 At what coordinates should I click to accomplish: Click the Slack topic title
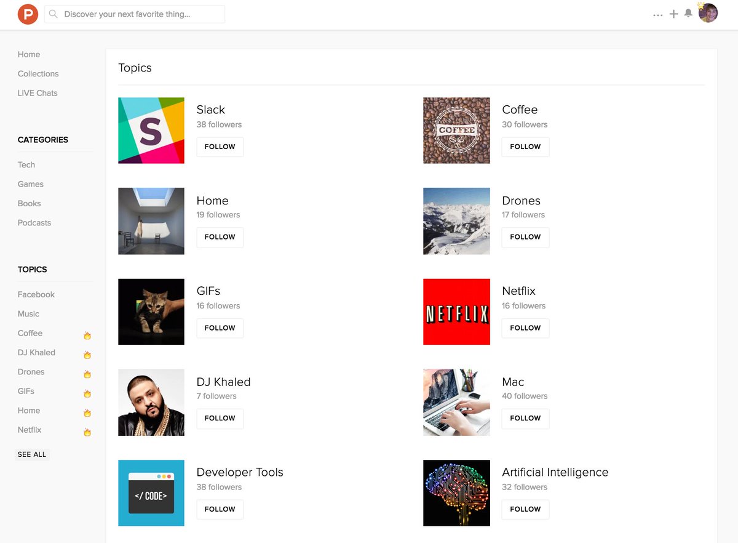coord(211,110)
